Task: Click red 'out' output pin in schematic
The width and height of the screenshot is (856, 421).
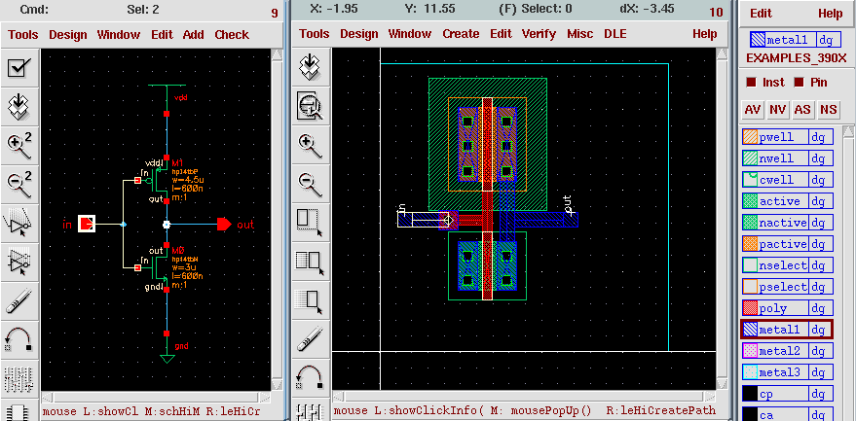Action: tap(224, 225)
